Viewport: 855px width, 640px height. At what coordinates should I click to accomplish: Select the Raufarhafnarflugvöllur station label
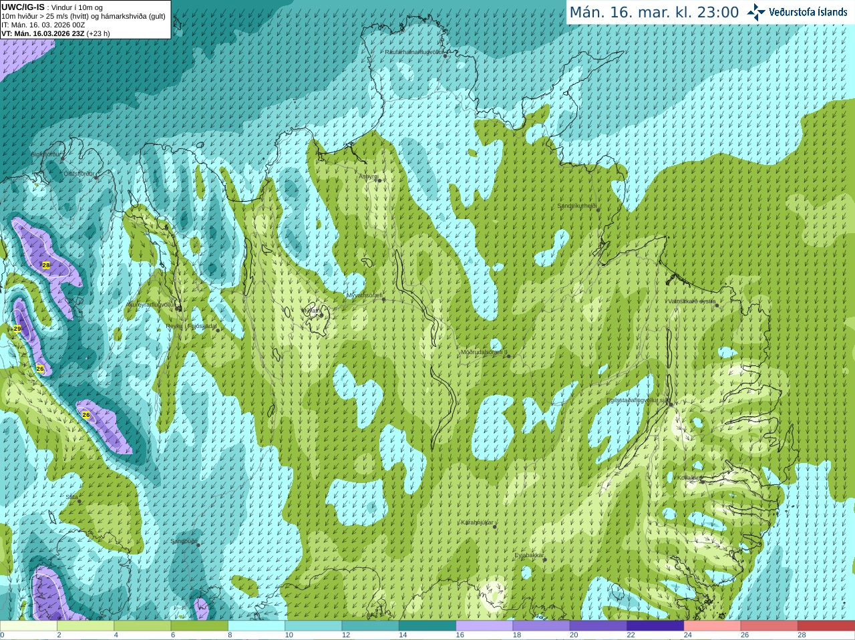pyautogui.click(x=414, y=52)
